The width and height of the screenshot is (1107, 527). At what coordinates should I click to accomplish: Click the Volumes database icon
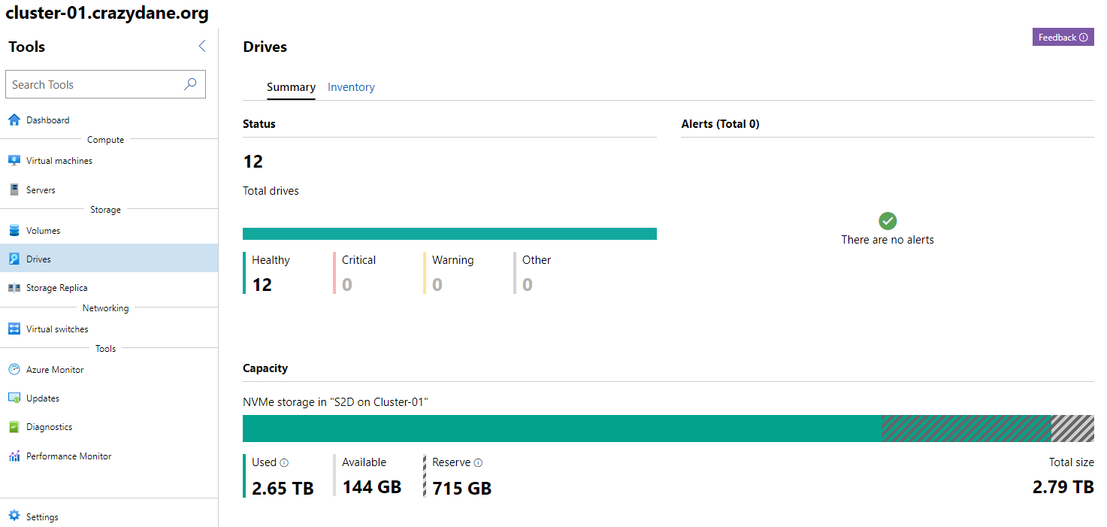tap(14, 230)
